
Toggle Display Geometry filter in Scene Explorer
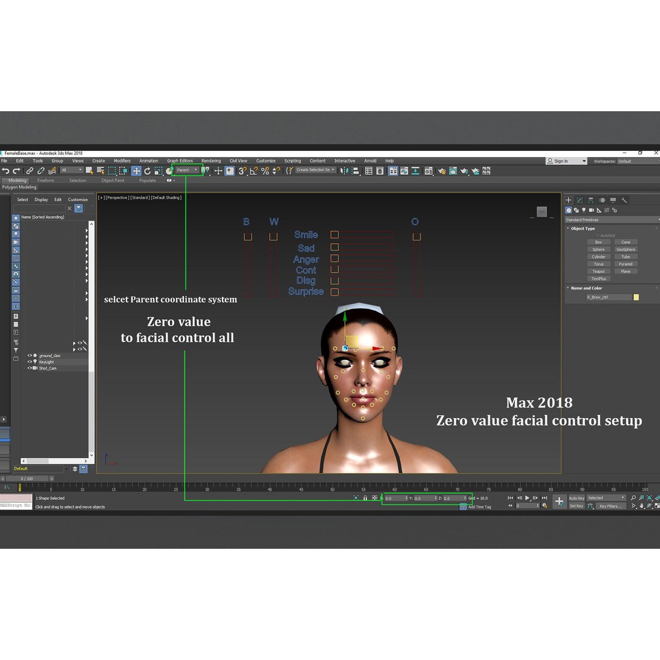coord(15,218)
